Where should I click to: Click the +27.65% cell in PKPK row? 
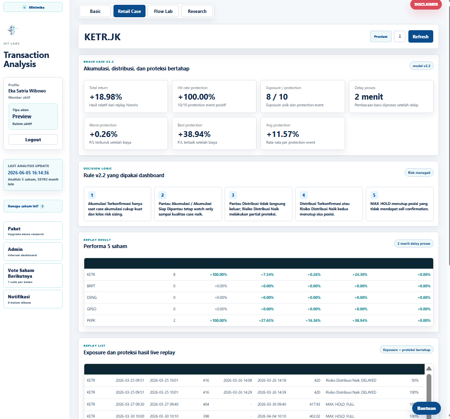tap(266, 320)
